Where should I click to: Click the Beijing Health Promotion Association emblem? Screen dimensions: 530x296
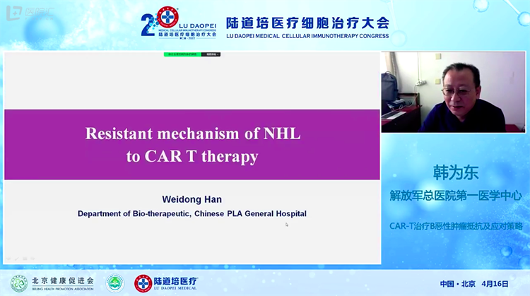[x=18, y=283]
